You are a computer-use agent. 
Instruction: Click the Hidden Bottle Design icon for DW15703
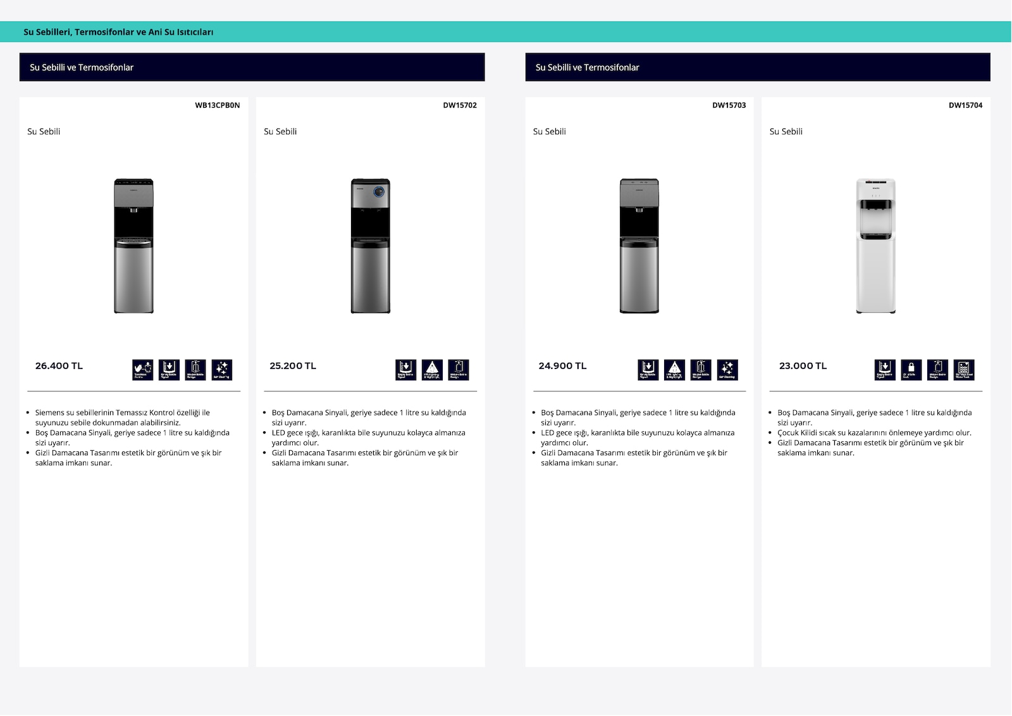pyautogui.click(x=701, y=370)
